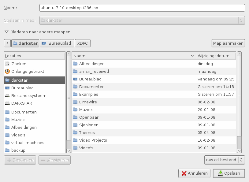Switch to Bureaublad in path bar
Viewport: 249px width, 182px height.
tap(57, 43)
